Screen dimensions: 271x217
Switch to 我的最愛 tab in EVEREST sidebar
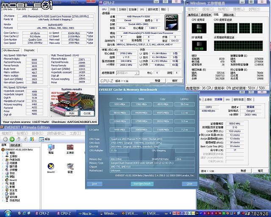(15, 145)
